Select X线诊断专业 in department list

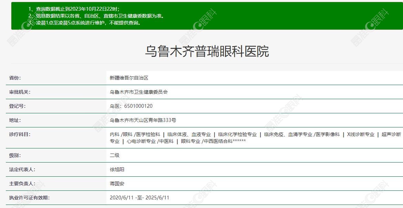coord(361,134)
